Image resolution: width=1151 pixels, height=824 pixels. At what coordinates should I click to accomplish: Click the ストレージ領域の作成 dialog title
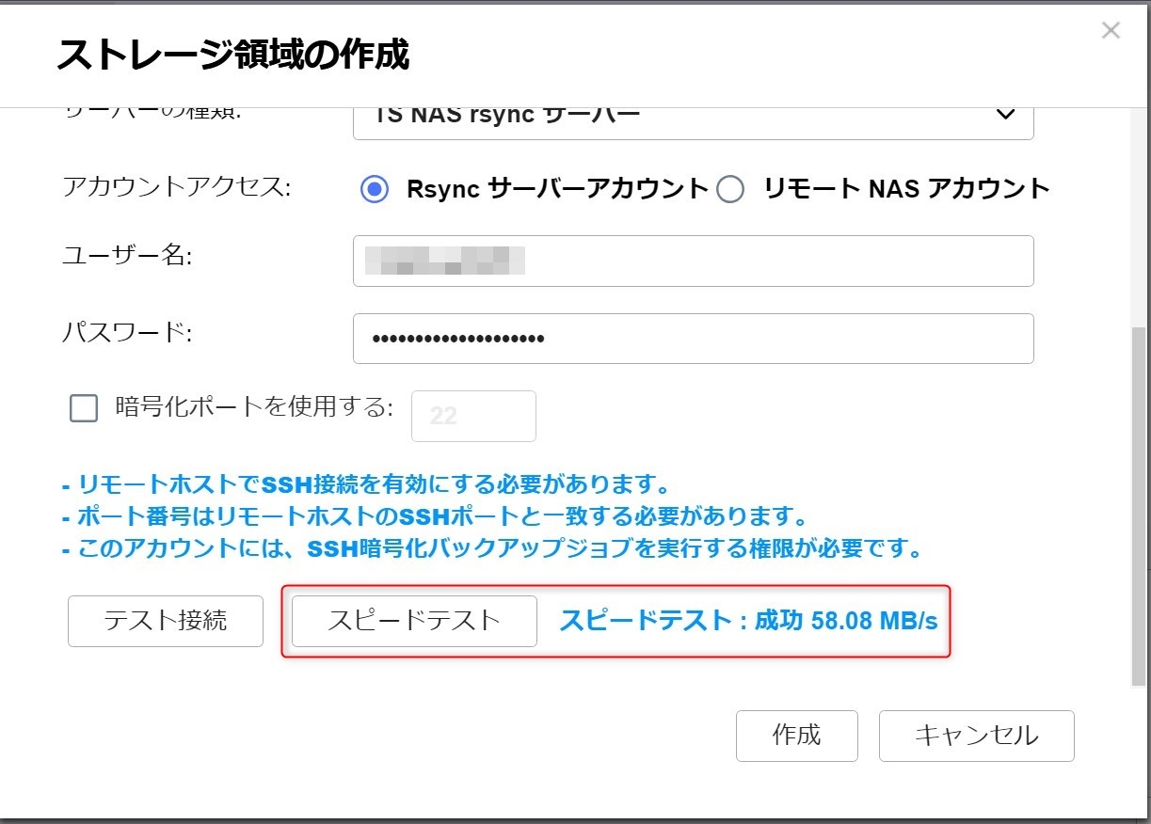[232, 55]
